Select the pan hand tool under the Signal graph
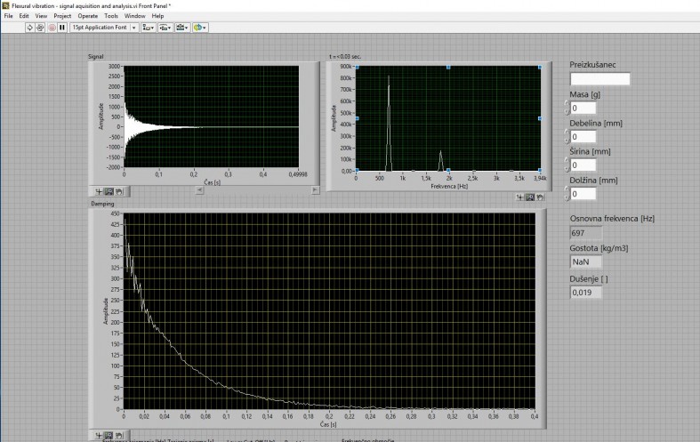700x442 pixels. (117, 190)
